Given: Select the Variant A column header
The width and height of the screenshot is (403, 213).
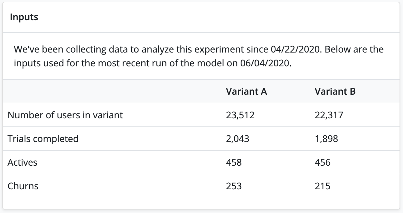Looking at the screenshot, I should click(x=246, y=92).
